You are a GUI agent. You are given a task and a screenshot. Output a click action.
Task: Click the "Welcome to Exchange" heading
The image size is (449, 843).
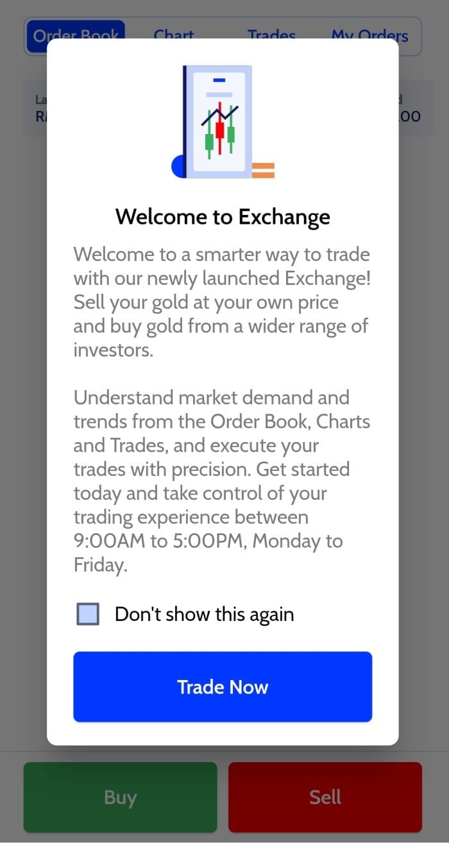pyautogui.click(x=223, y=216)
